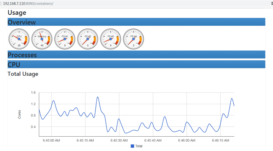
Task: Collapse the CPU section header
Action: click(136, 65)
